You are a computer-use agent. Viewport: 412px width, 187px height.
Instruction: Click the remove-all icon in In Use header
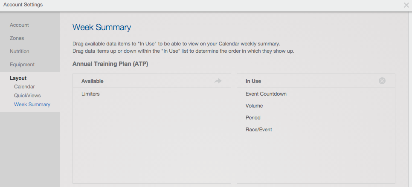click(x=382, y=81)
